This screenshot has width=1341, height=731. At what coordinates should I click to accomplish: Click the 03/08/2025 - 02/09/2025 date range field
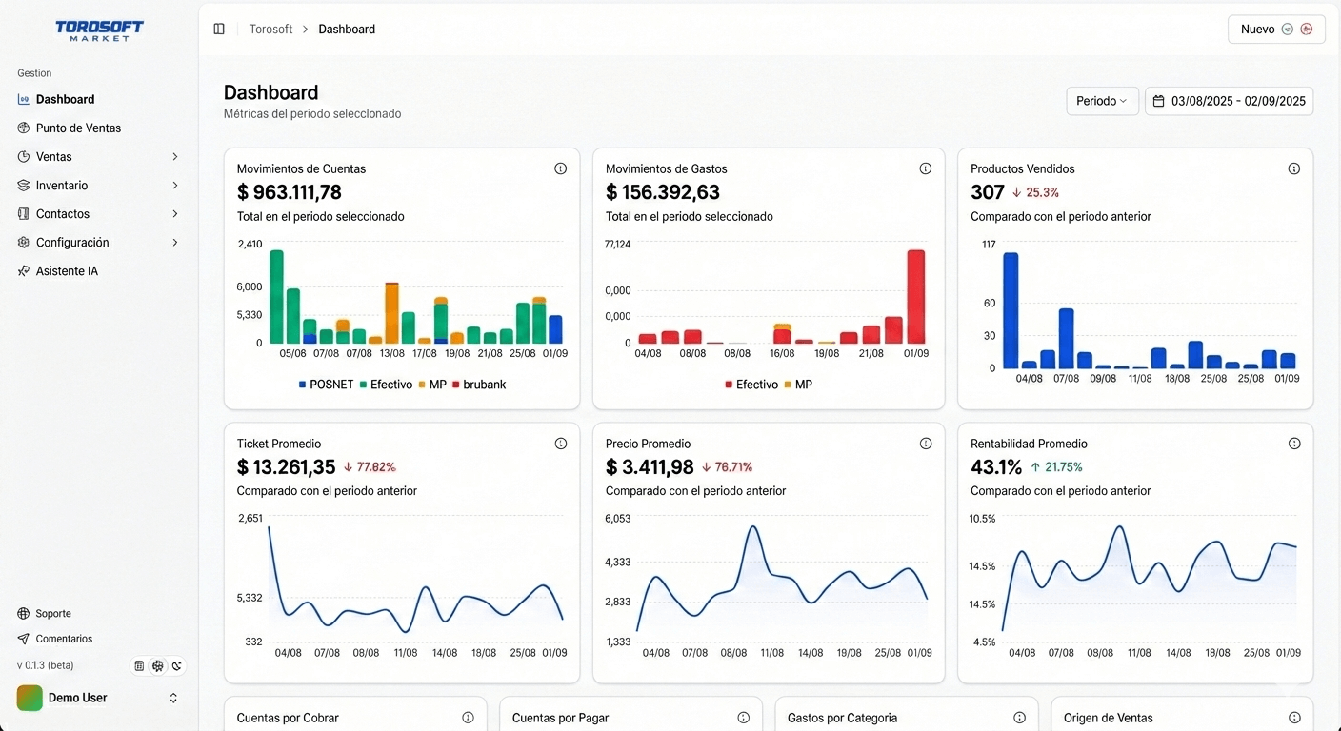1236,101
